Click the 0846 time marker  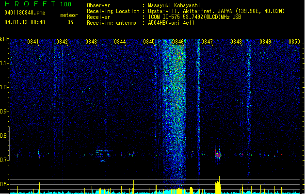pos(178,42)
